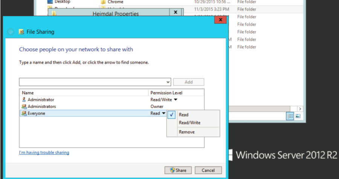The image size is (339, 179).
Task: Click the Name column header
Action: tap(84, 93)
